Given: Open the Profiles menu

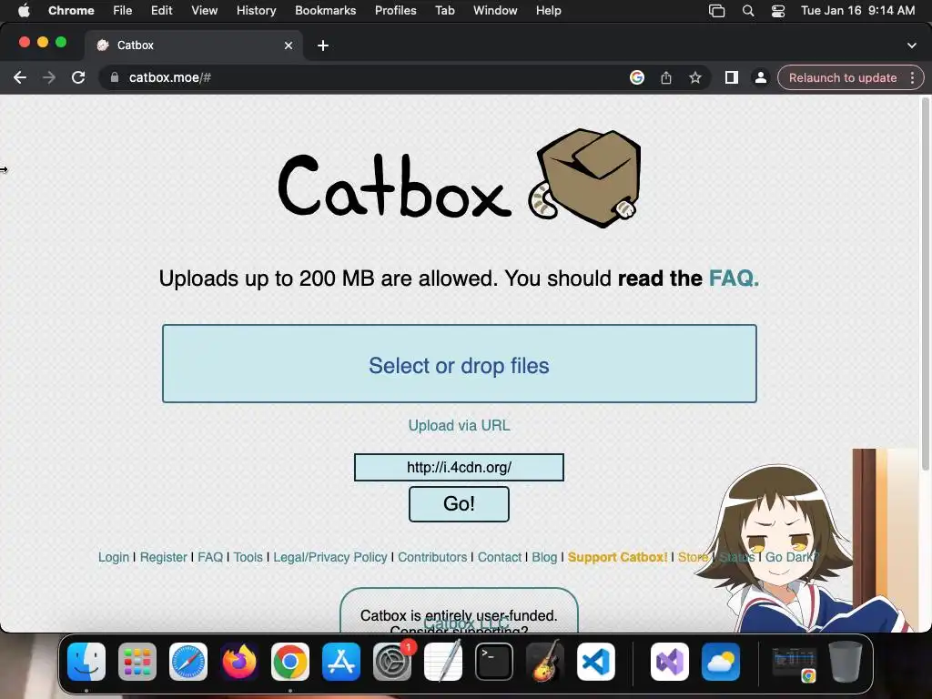Looking at the screenshot, I should point(395,10).
